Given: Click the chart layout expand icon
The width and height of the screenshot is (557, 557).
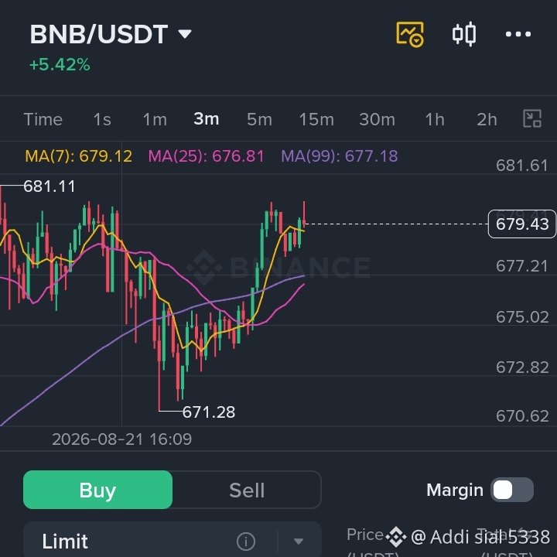Looking at the screenshot, I should [x=532, y=118].
